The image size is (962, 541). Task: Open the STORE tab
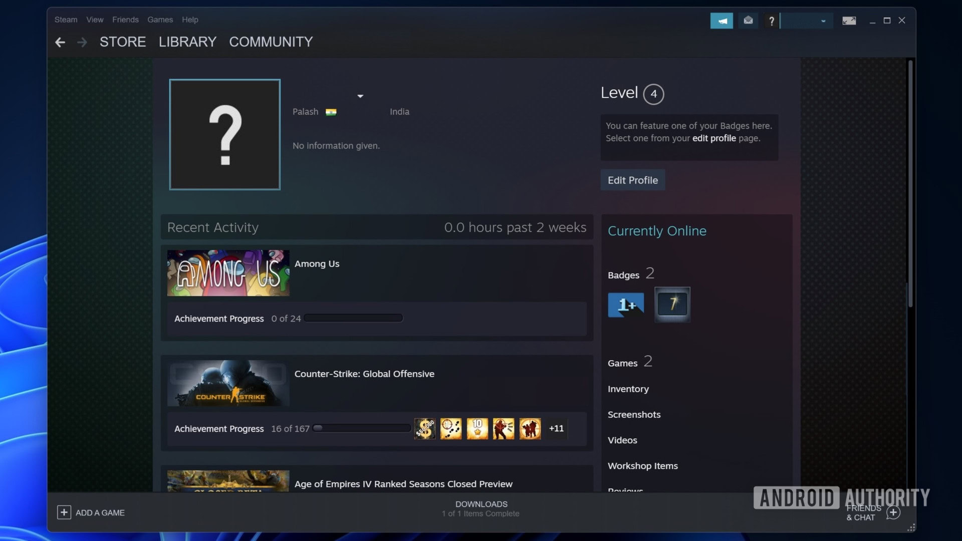point(123,42)
